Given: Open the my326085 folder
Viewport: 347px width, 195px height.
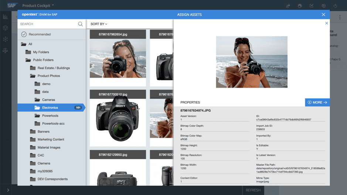Looking at the screenshot, I should tap(41, 171).
